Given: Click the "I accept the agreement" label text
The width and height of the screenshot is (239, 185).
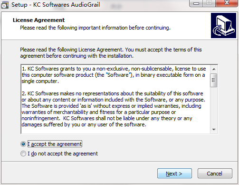Looking at the screenshot, I should [55, 144].
